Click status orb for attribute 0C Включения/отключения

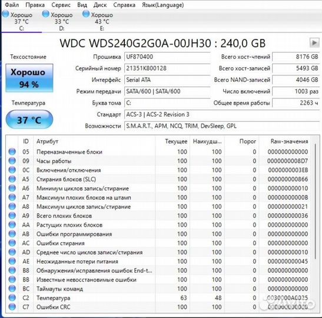(x=12, y=170)
